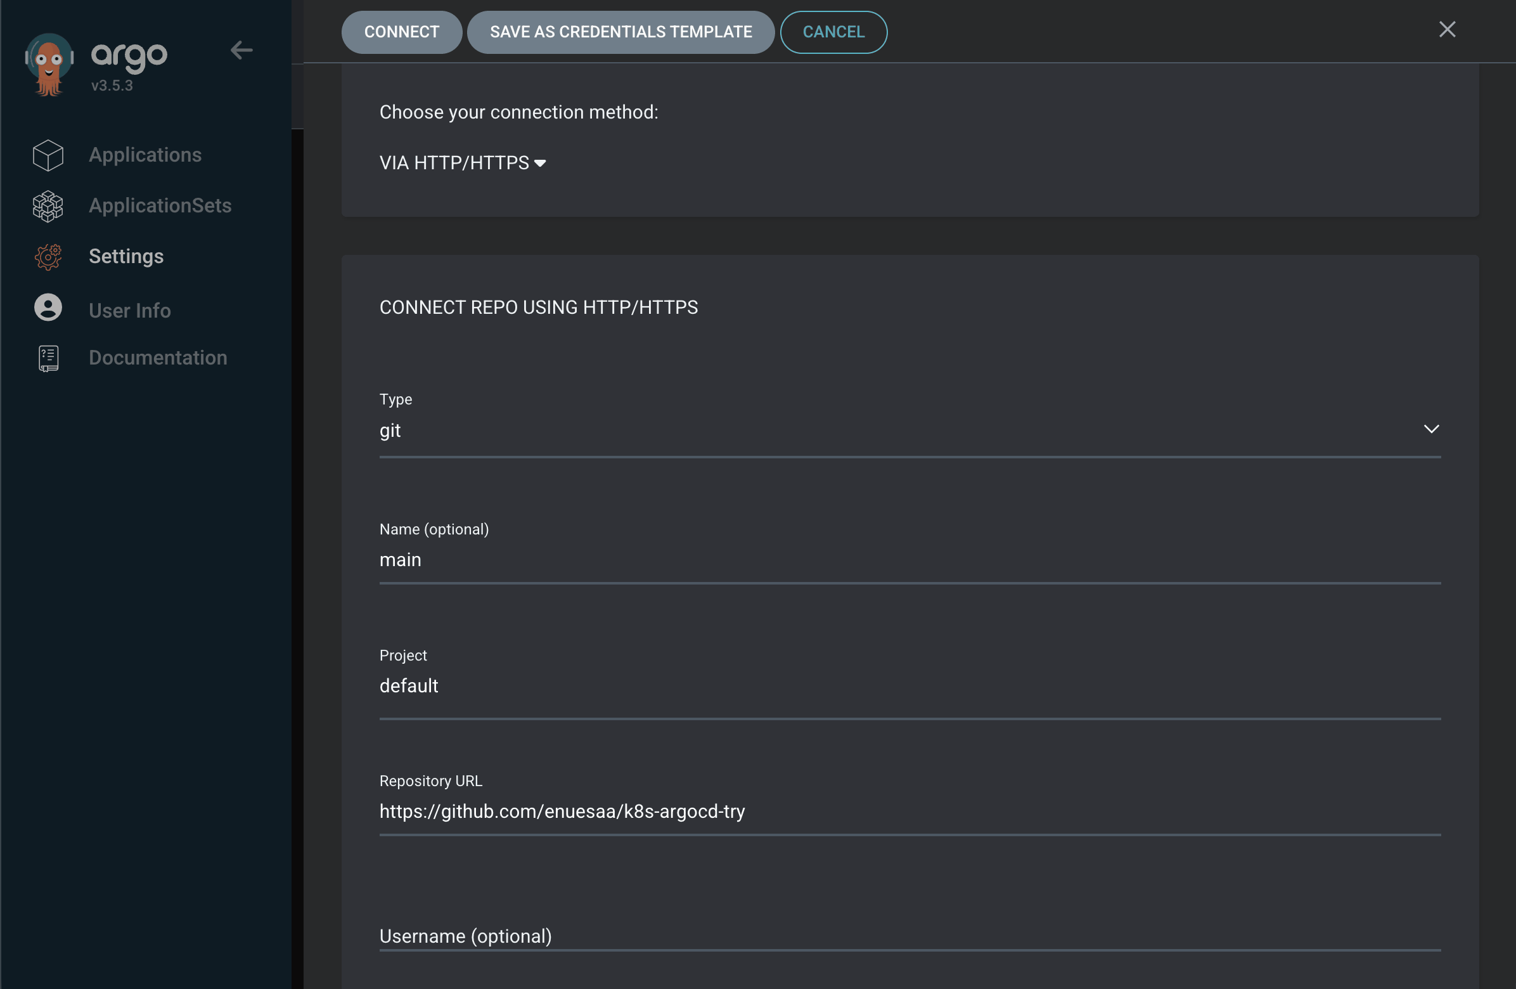Click SAVE AS CREDENTIALS TEMPLATE button

620,32
